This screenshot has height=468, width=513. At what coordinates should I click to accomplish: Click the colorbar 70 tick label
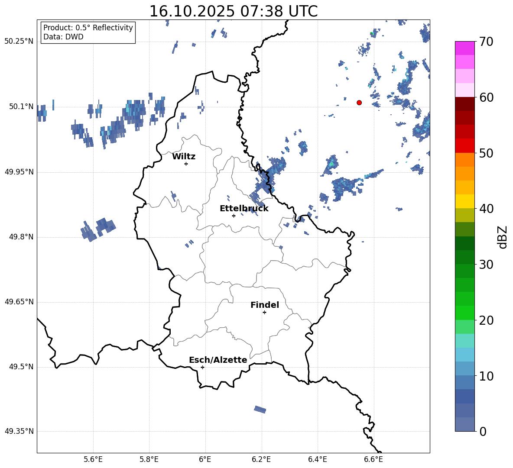pos(486,42)
